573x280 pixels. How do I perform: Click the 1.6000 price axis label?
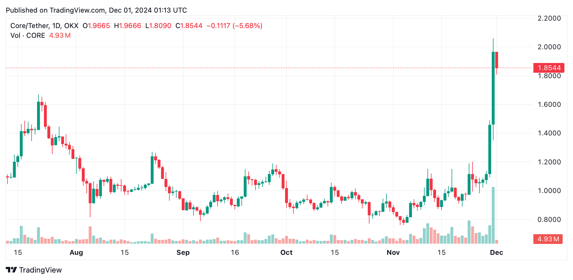549,104
